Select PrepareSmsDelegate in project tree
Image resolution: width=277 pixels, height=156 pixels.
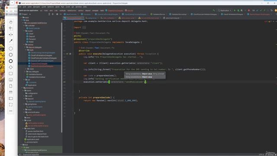tap(39, 64)
